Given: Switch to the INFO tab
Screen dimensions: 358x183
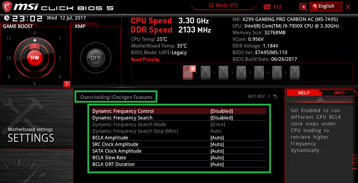Looking at the screenshot, I should [339, 93].
